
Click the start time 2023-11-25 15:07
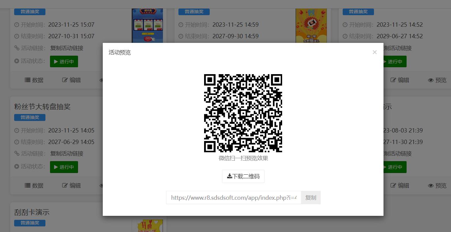coord(71,25)
